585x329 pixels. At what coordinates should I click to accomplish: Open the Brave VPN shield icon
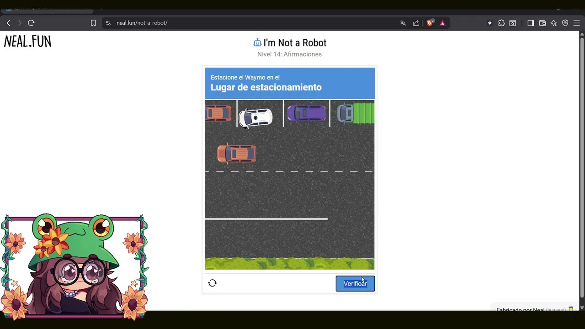pos(565,23)
